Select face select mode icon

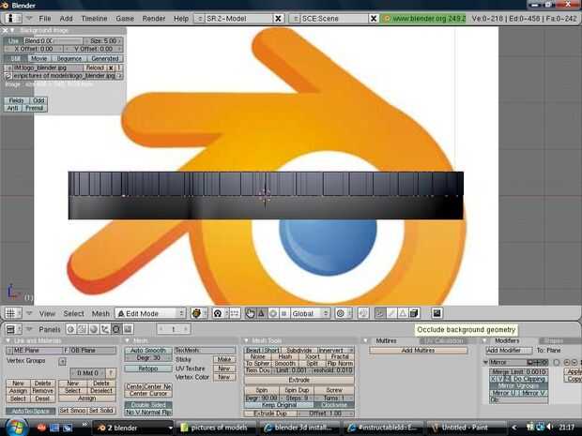pyautogui.click(x=403, y=314)
